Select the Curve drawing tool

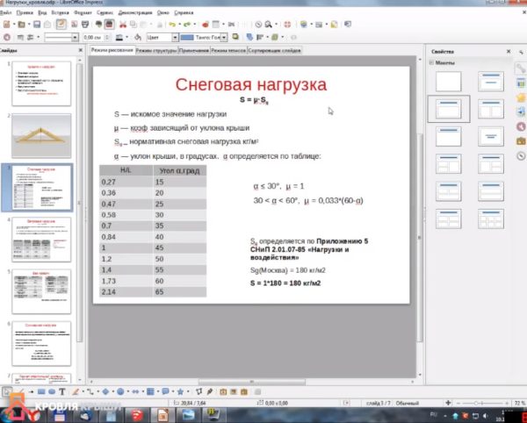[x=76, y=391]
